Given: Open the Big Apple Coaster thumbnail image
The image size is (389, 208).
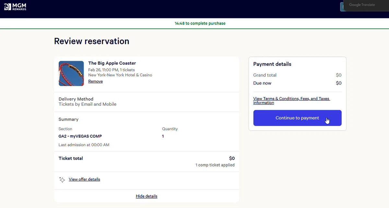Looking at the screenshot, I should coord(71,73).
